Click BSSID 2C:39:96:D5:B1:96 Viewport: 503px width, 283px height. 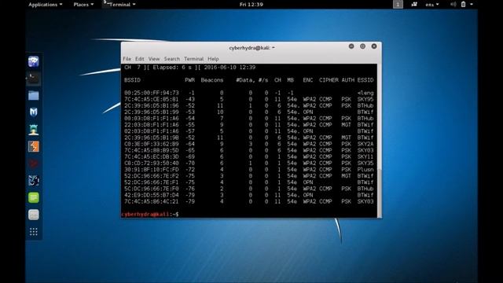[x=152, y=105]
